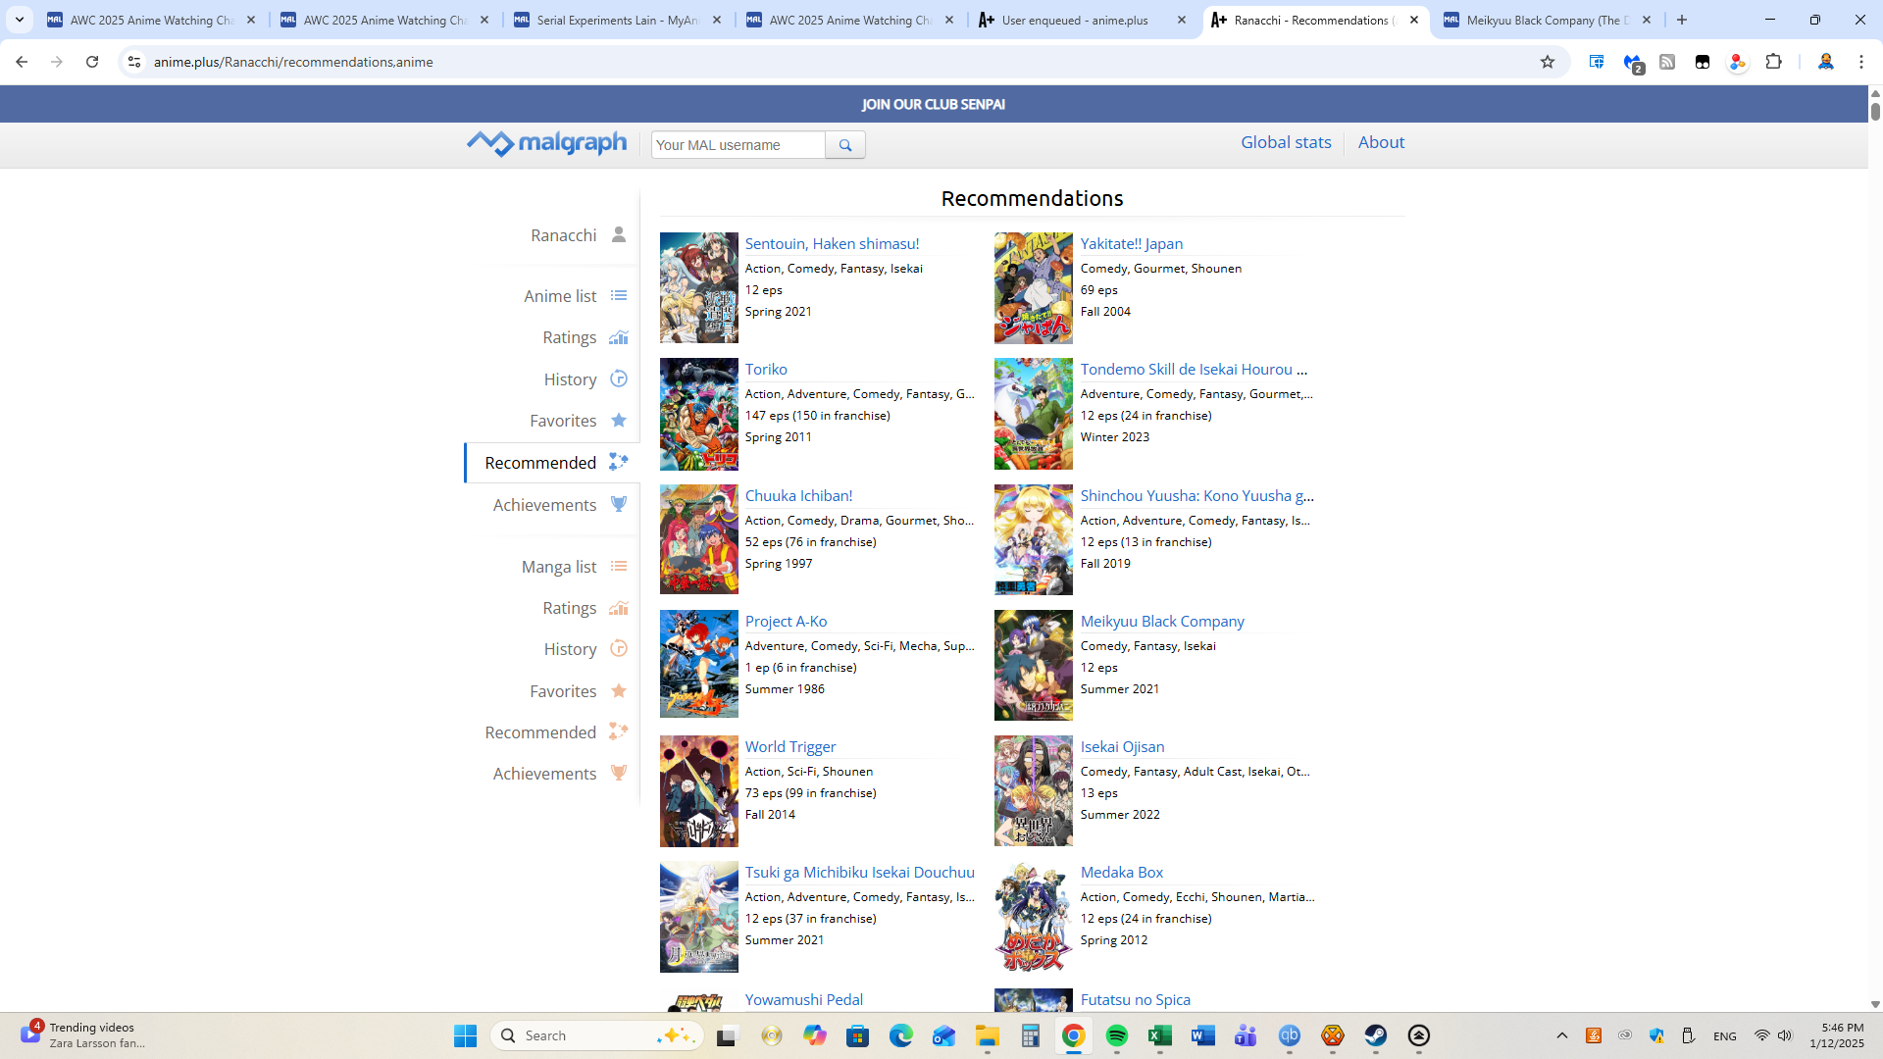Click the anime Achievements trophy icon
The width and height of the screenshot is (1883, 1059).
pyautogui.click(x=619, y=504)
